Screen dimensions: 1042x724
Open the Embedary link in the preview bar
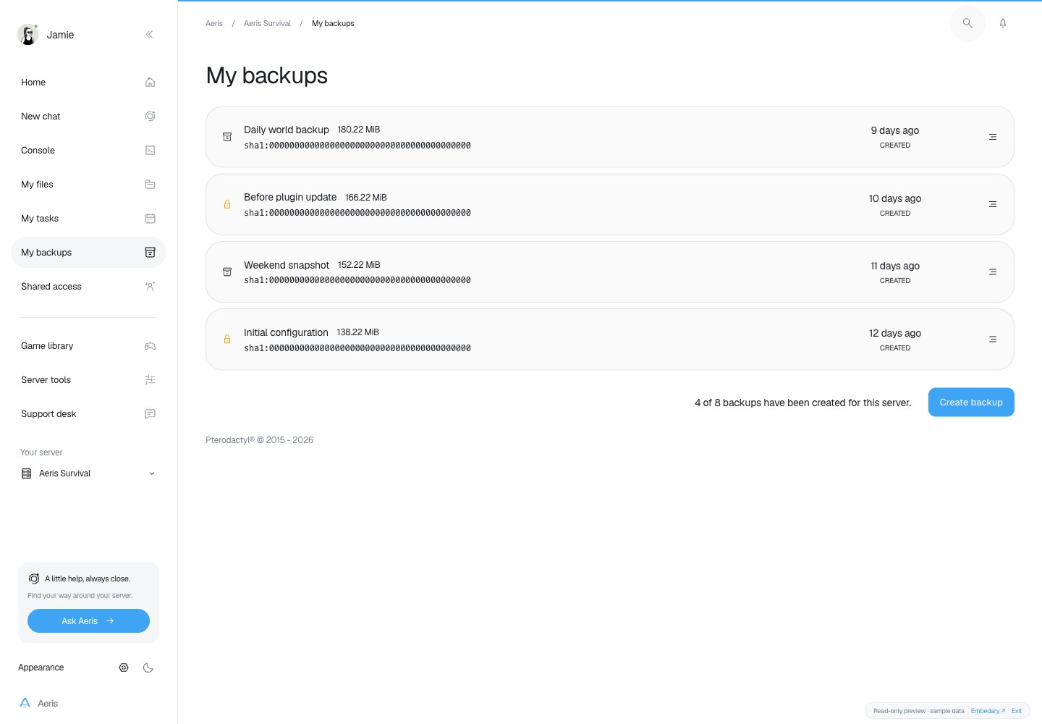pyautogui.click(x=988, y=711)
